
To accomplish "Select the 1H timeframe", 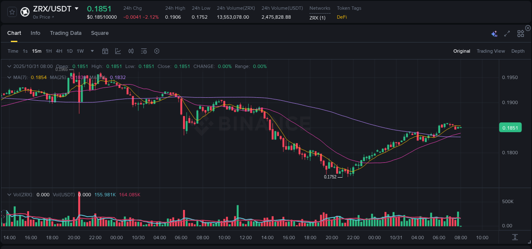I will click(49, 51).
